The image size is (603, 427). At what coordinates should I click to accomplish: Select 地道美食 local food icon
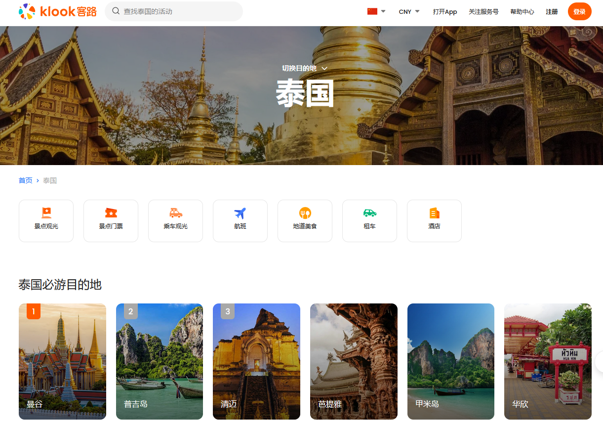tap(305, 213)
